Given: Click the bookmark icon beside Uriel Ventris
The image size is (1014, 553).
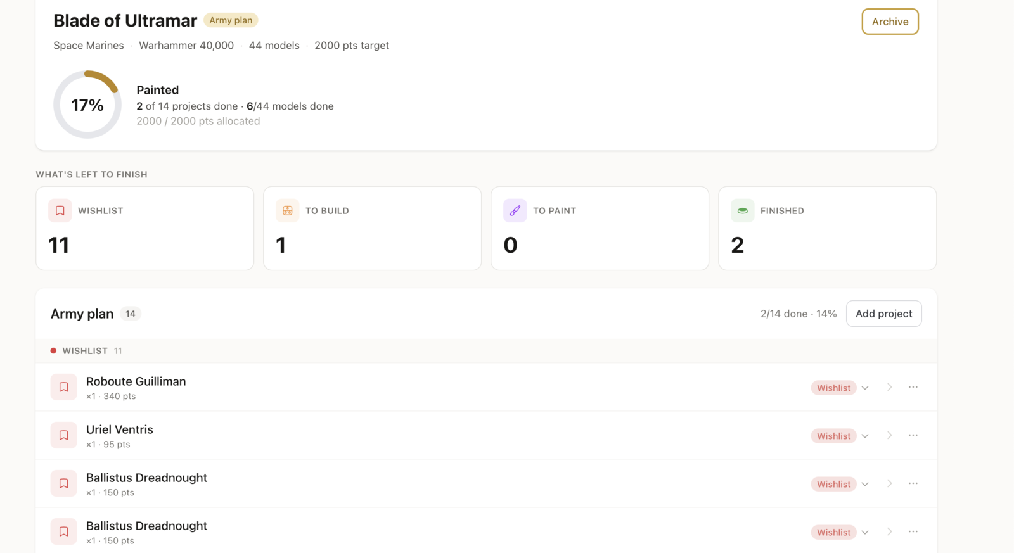Looking at the screenshot, I should point(64,435).
